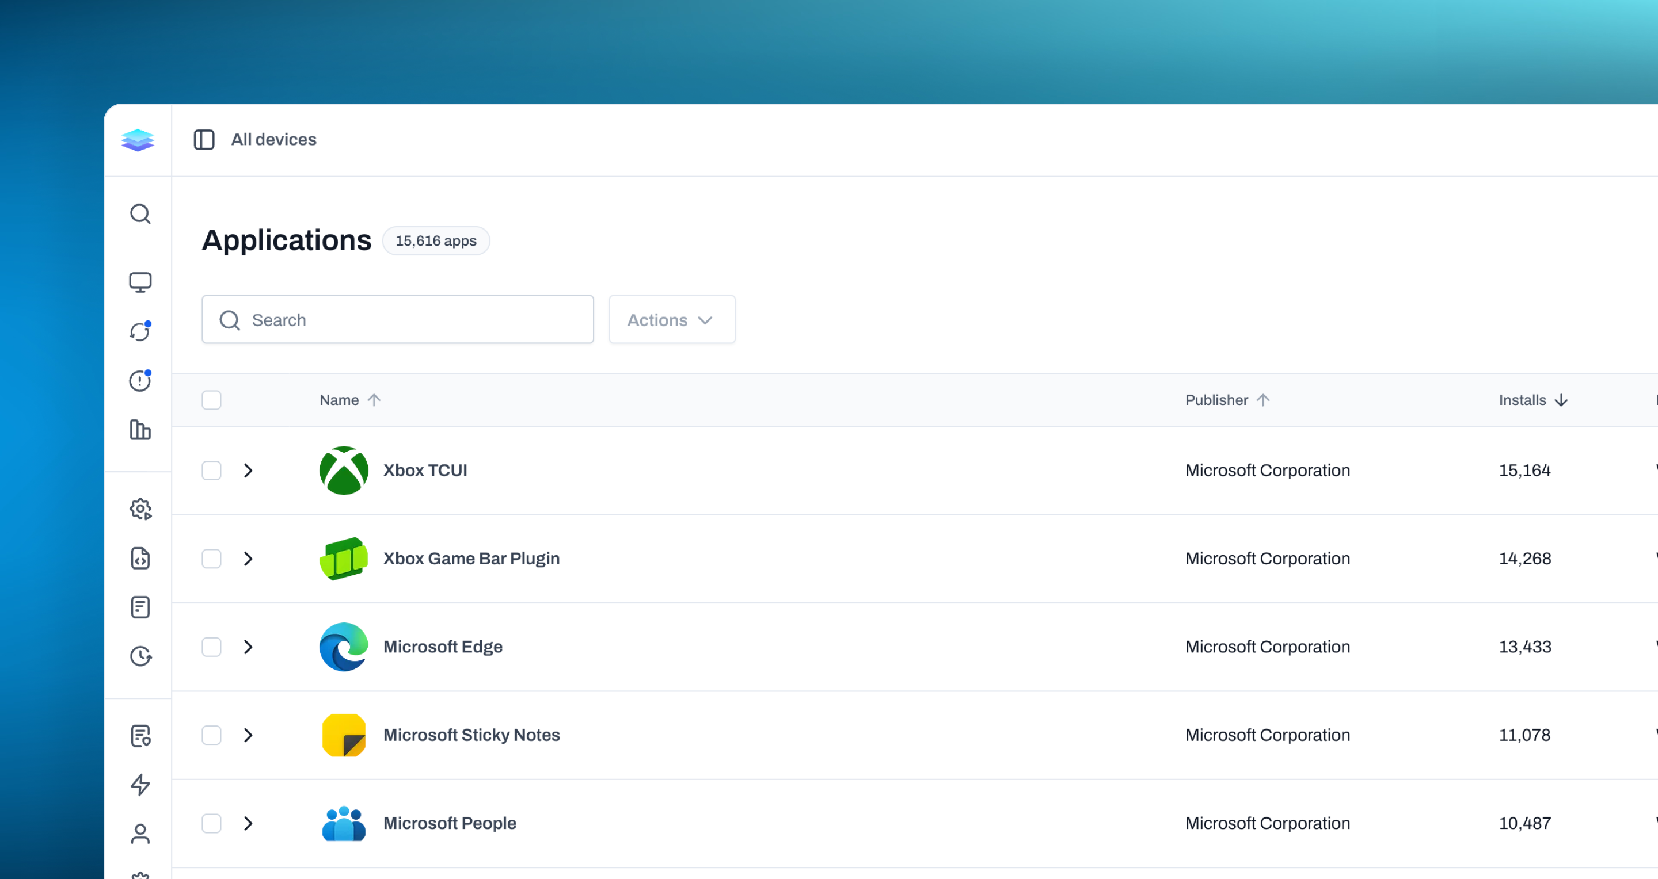Click the Xbox TCUI publisher Microsoft Corporation
Image resolution: width=1658 pixels, height=879 pixels.
[x=1267, y=471]
